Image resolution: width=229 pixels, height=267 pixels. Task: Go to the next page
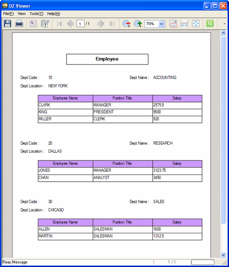(101, 24)
